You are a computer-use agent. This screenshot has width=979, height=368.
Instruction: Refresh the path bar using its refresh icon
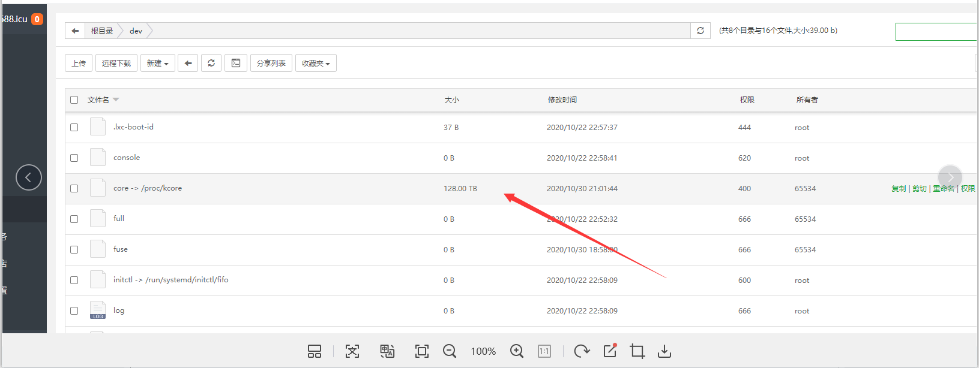coord(700,31)
